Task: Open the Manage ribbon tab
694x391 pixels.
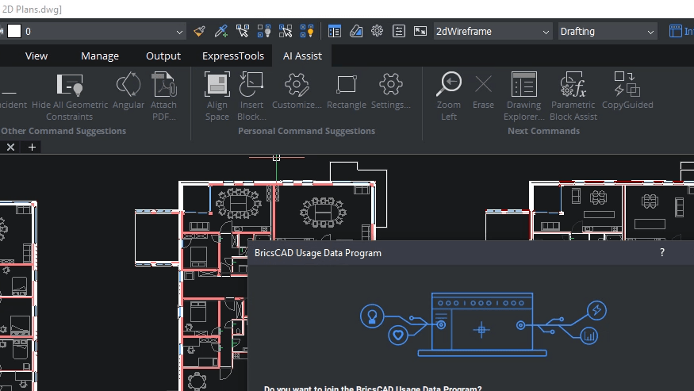Action: (x=100, y=56)
